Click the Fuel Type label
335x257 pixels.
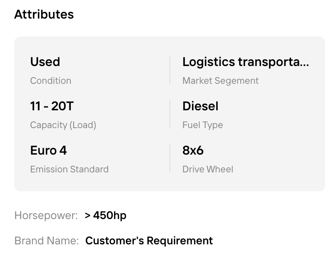(202, 125)
